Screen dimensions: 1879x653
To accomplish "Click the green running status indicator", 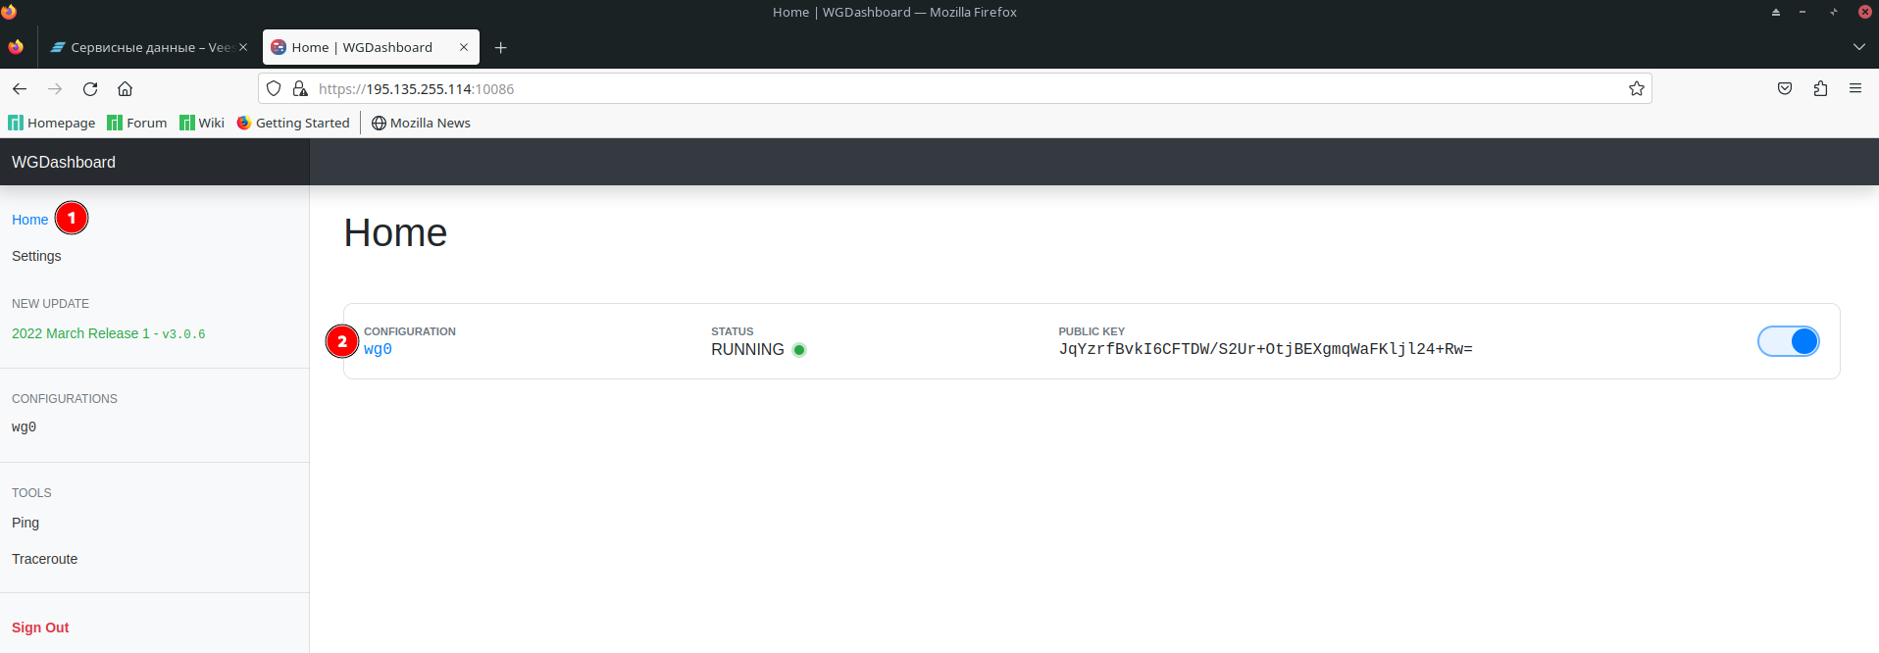I will click(799, 350).
